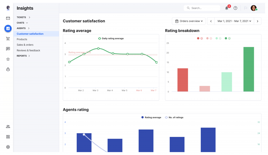
Task: Open the mail inbox icon
Action: (8, 18)
